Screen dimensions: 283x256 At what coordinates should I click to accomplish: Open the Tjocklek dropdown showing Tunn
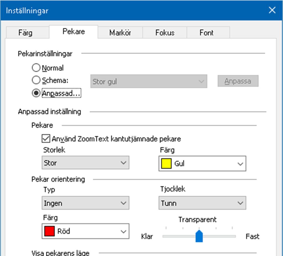(x=202, y=203)
